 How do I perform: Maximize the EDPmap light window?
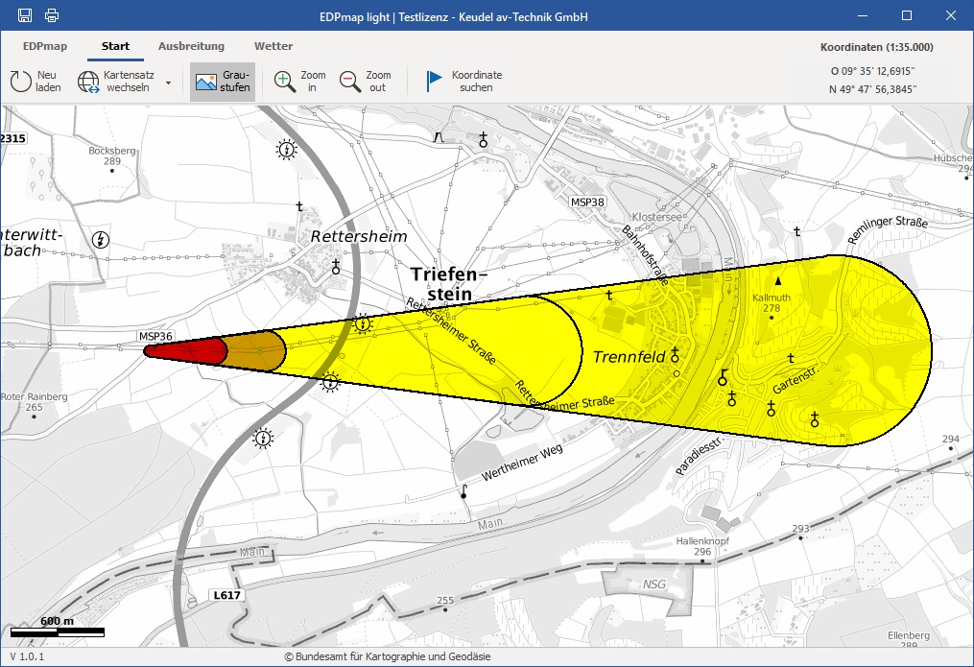[907, 15]
